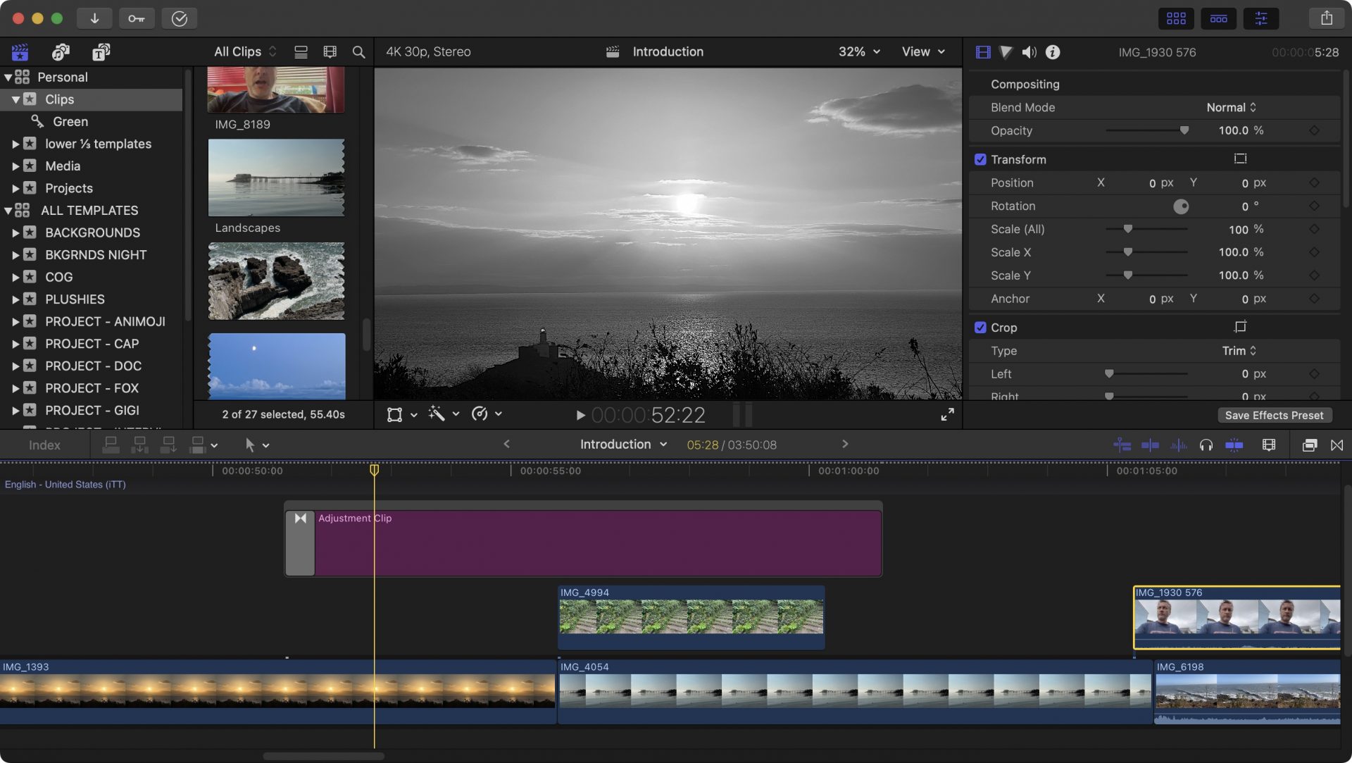
Task: Click the Save Effects Preset button
Action: coord(1274,415)
